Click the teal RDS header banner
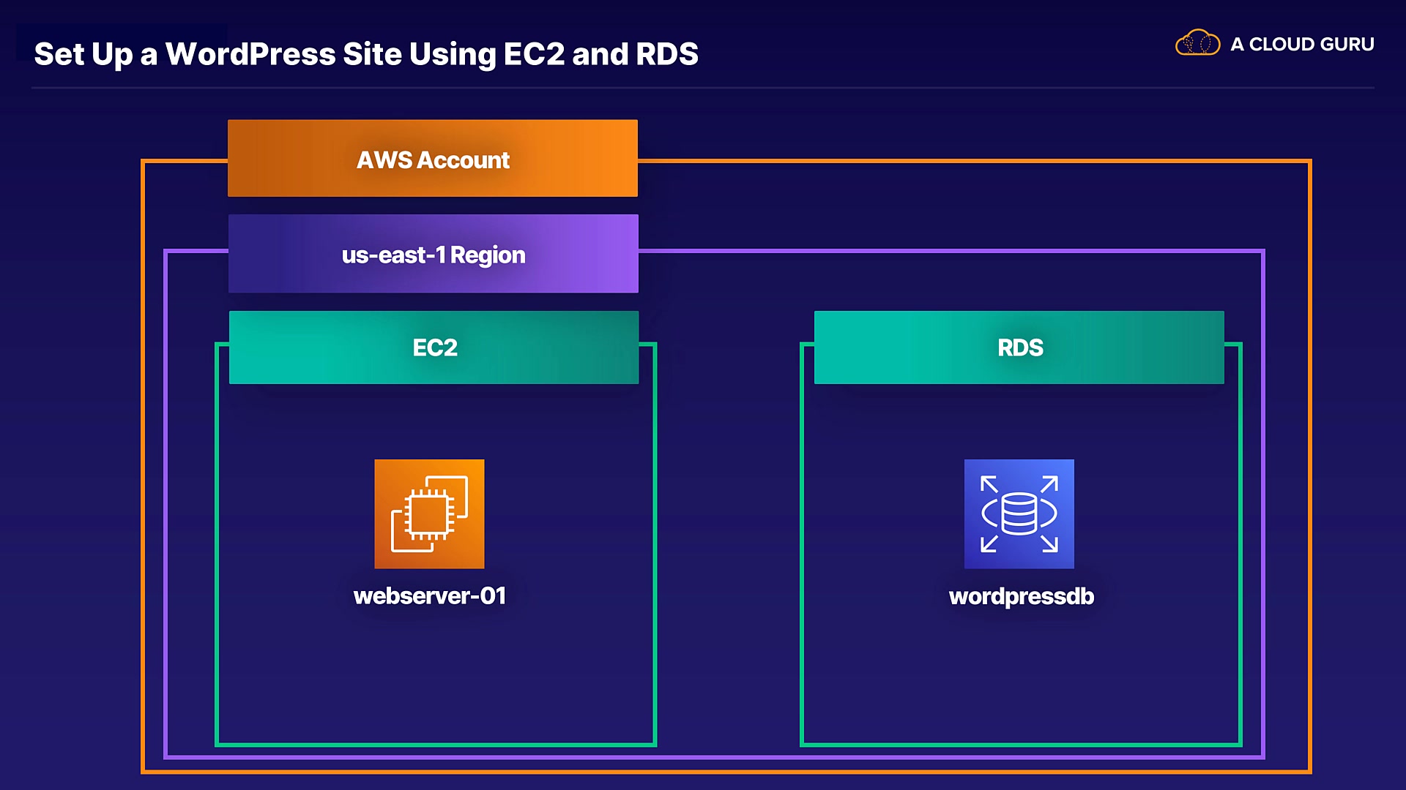 1019,347
